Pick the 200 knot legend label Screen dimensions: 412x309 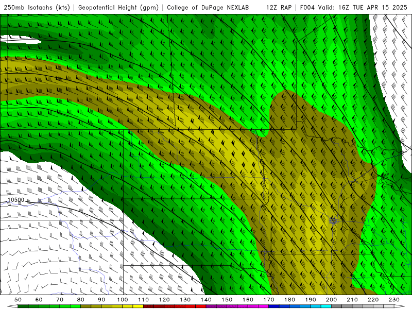(332, 300)
